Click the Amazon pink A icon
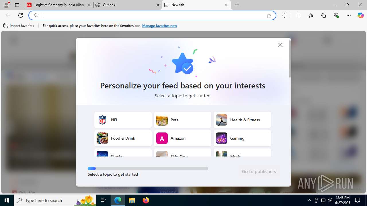Screen dimensions: 367x206 [162, 138]
